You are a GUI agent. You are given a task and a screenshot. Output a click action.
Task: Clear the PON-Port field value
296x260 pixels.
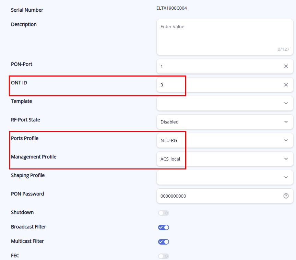286,66
